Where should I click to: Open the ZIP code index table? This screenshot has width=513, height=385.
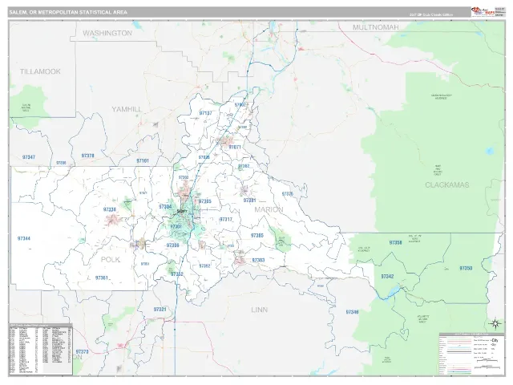(41, 349)
